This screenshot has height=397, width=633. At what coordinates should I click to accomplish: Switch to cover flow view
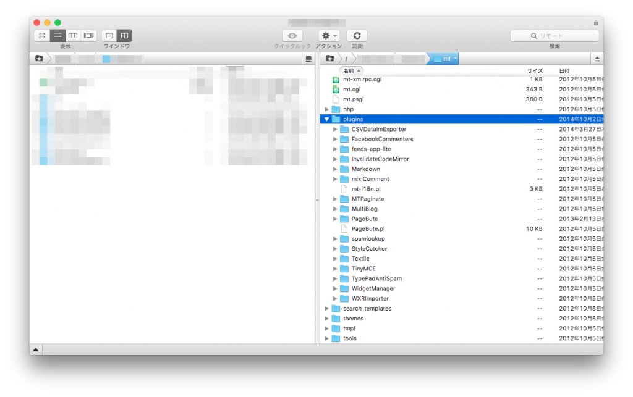89,36
